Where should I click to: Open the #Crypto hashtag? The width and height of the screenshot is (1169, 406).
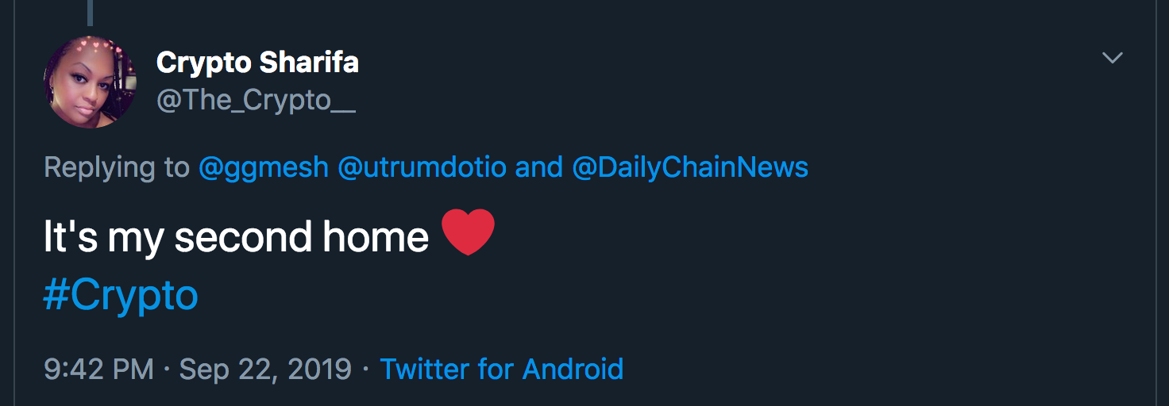pyautogui.click(x=121, y=296)
